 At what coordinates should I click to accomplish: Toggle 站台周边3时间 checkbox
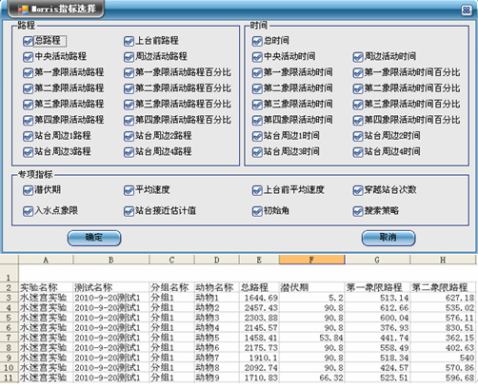click(257, 152)
